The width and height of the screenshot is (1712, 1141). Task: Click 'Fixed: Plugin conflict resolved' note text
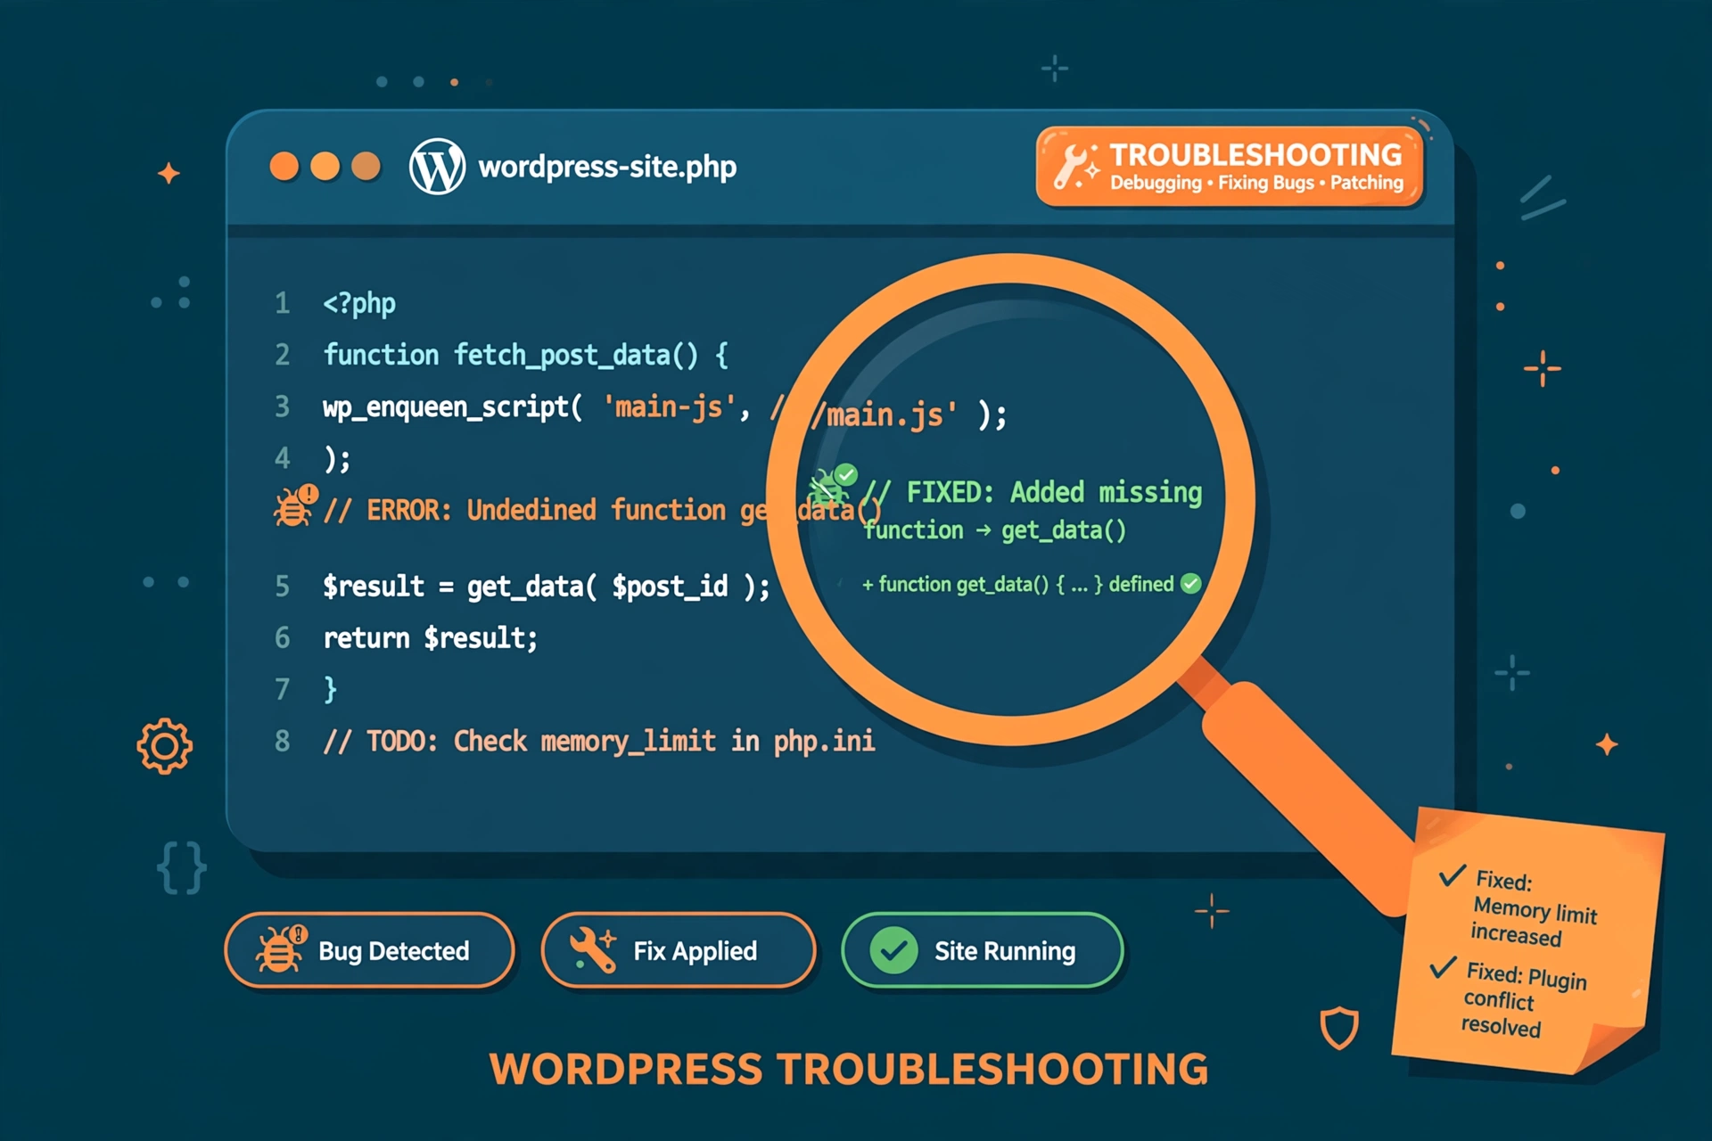coord(1523,1000)
